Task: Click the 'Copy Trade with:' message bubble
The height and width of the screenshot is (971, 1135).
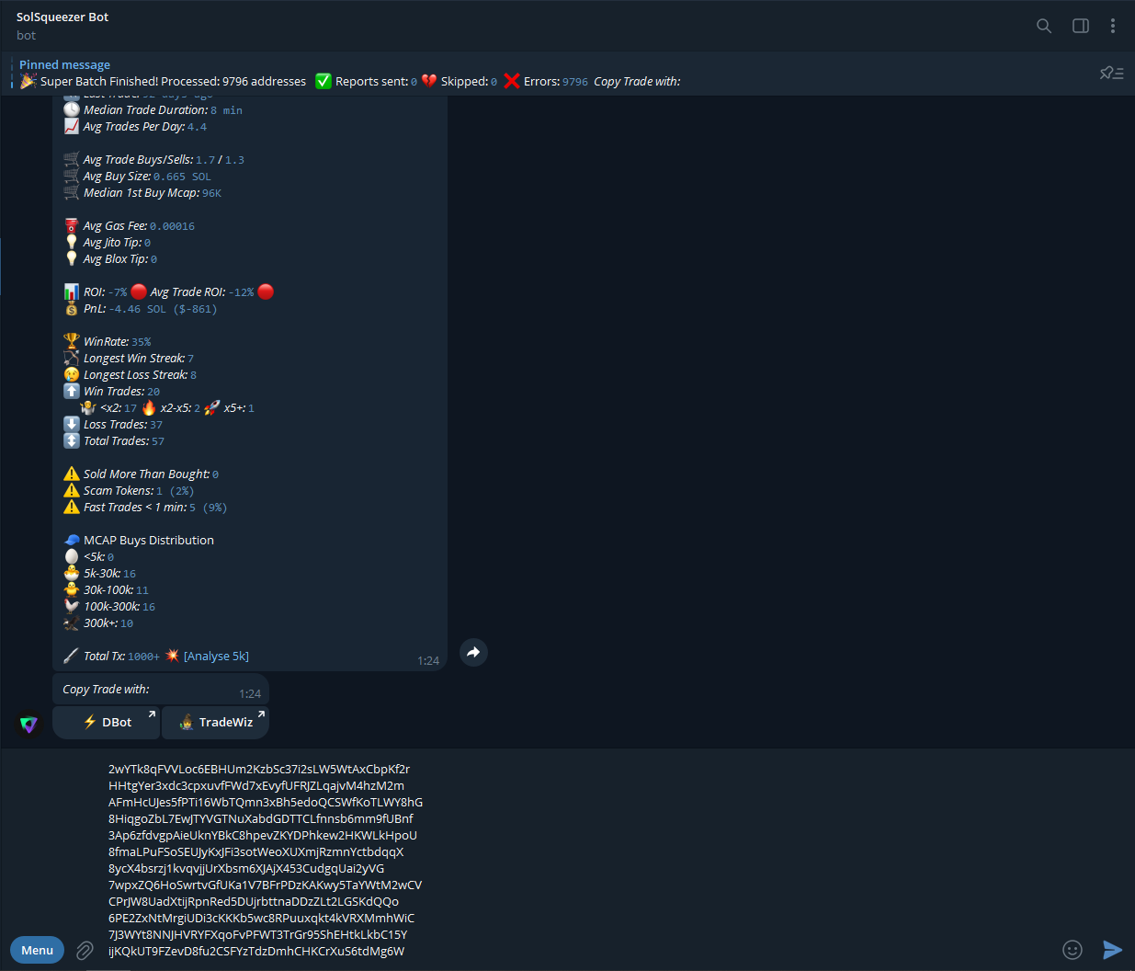Action: tap(160, 690)
